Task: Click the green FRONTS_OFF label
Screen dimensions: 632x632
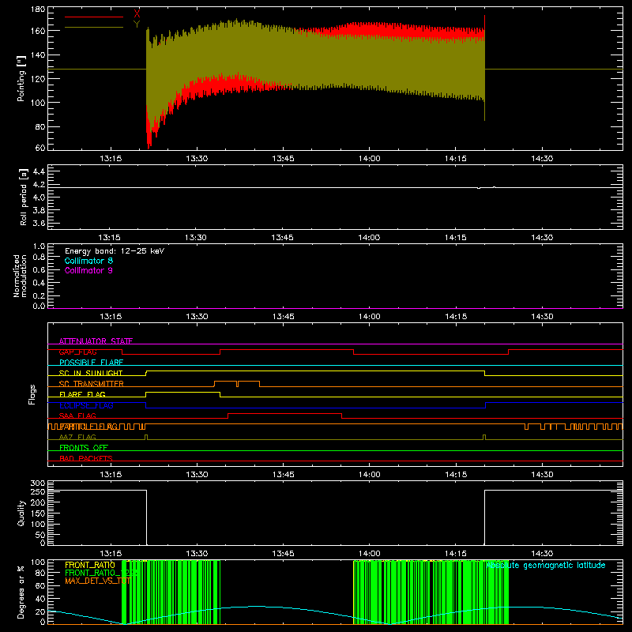Action: 84,448
